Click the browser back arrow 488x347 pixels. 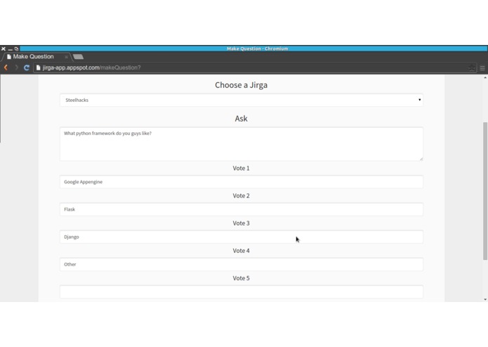click(6, 67)
